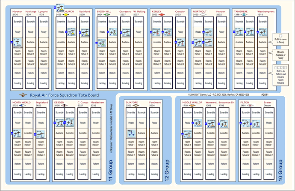
Task: Select the Hurricane counter in Stapleford's Available box
Action: 41,134
